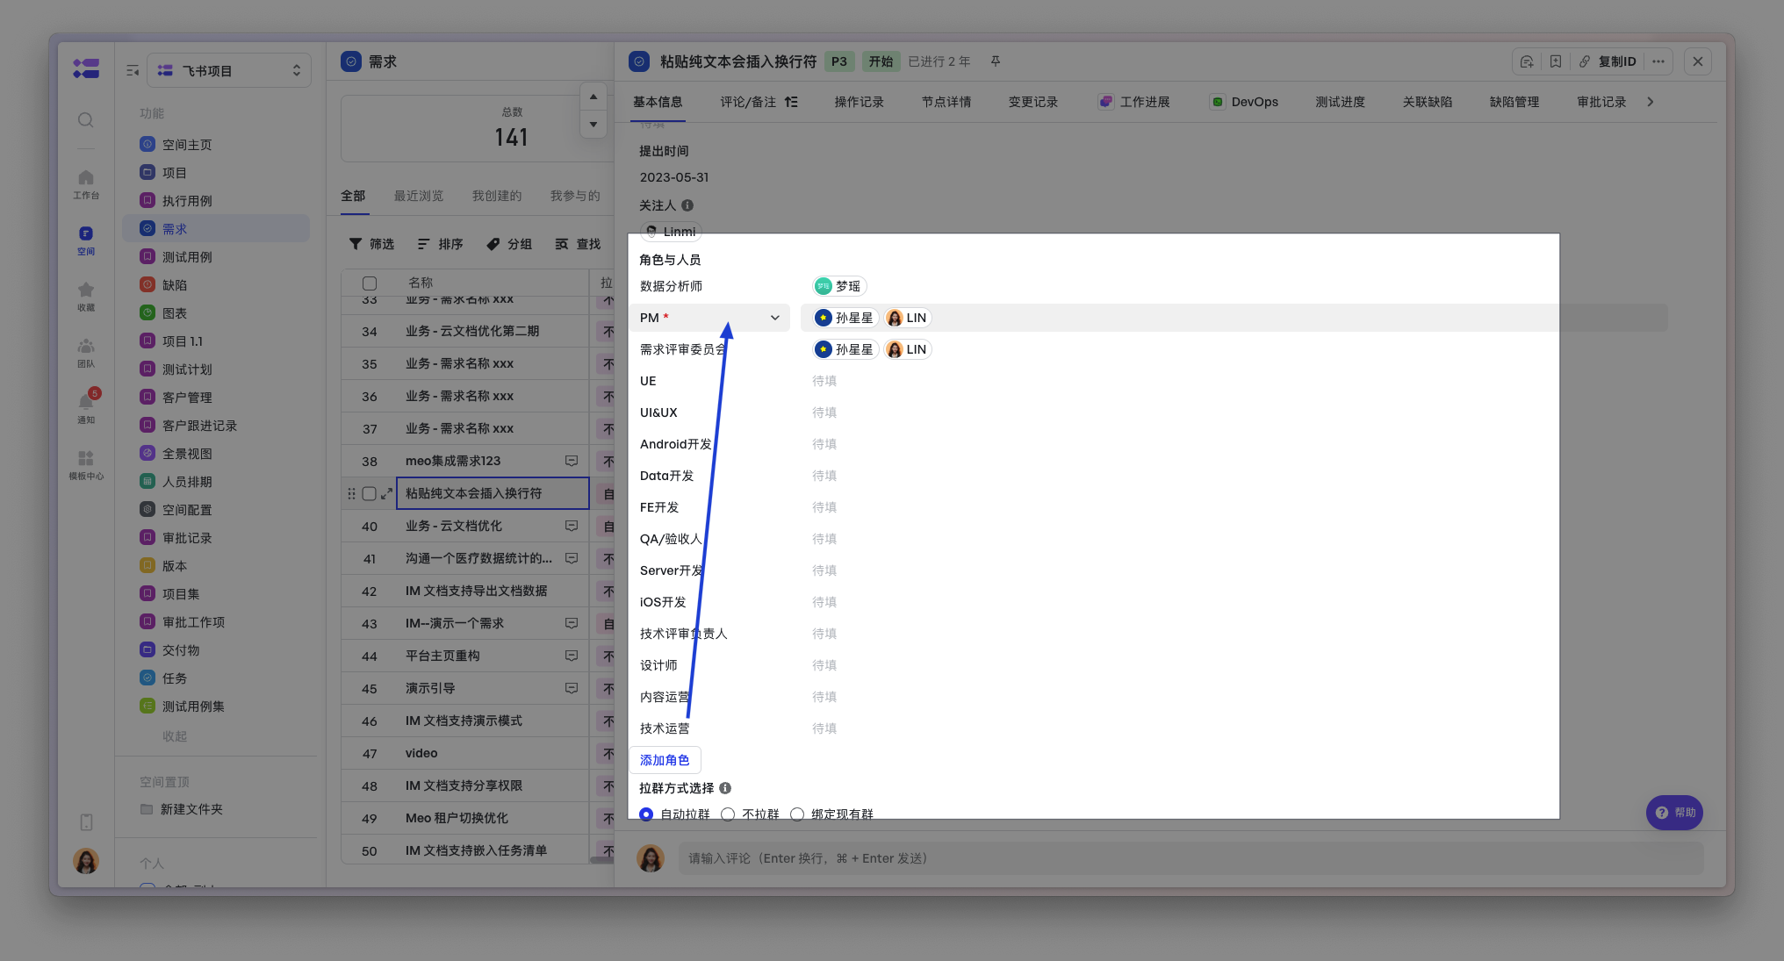Open the 帮助 help bubble
Screen dimensions: 1784x961
tap(1675, 813)
